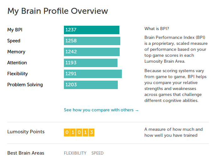Select the Attention 1193 score bar
The height and width of the screenshot is (159, 213).
pos(91,63)
